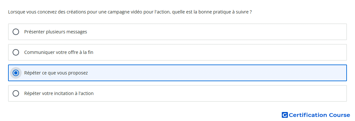Click the inner dot of the checked radio button

tap(16, 73)
